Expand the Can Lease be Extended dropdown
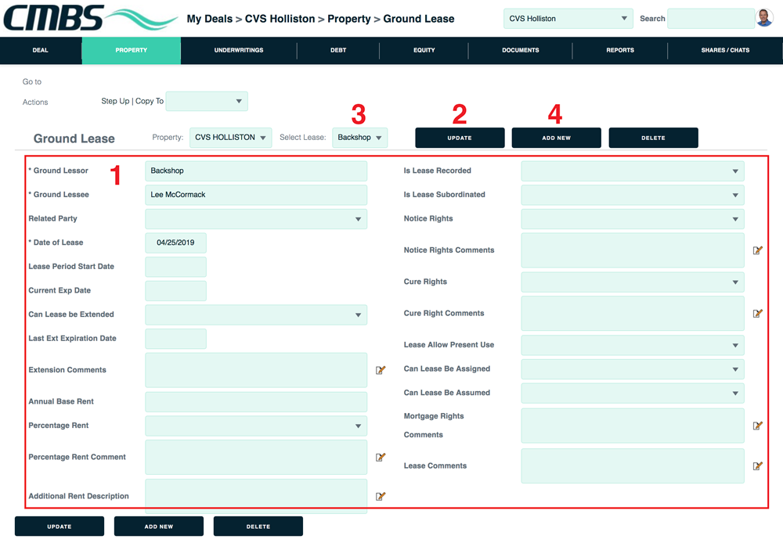The height and width of the screenshot is (557, 783). coord(256,315)
